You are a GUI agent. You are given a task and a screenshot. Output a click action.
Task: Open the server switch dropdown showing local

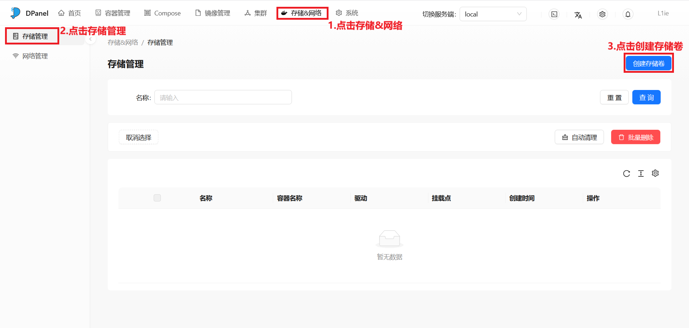click(493, 14)
